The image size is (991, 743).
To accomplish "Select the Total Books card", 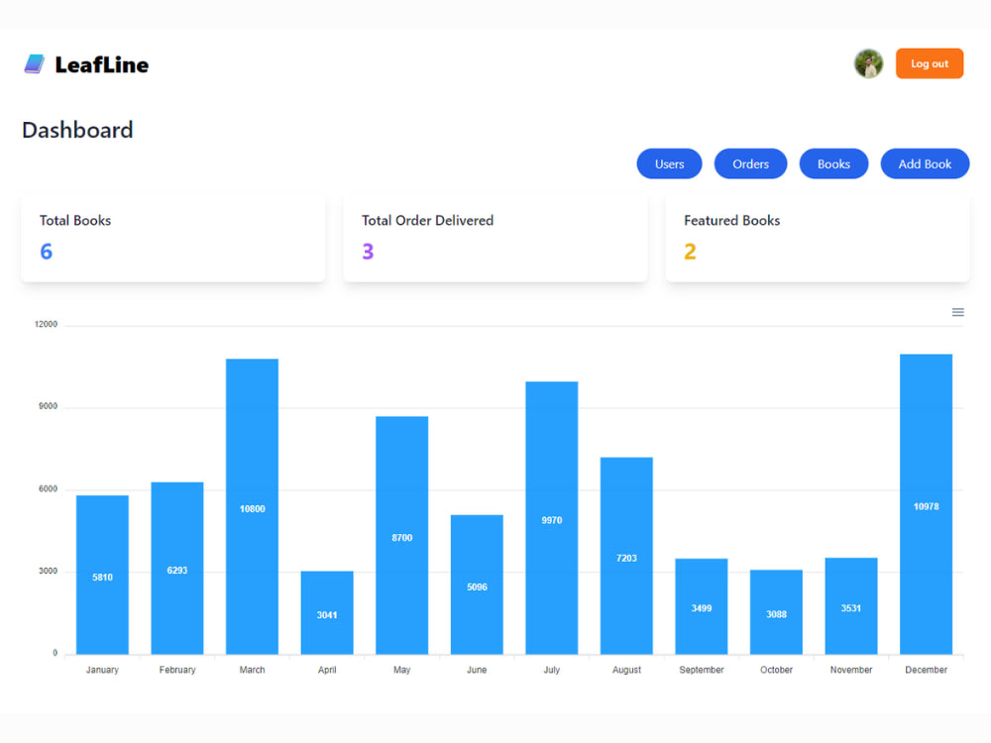I will tap(173, 238).
